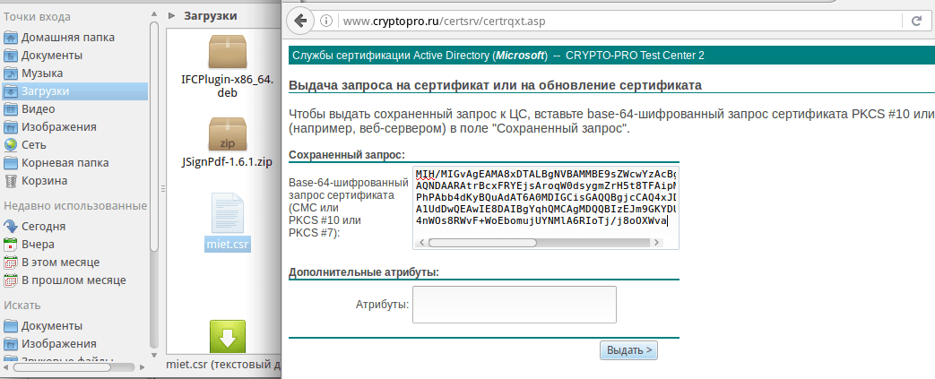Select Музыка in the places panel
The width and height of the screenshot is (935, 379).
coord(42,73)
